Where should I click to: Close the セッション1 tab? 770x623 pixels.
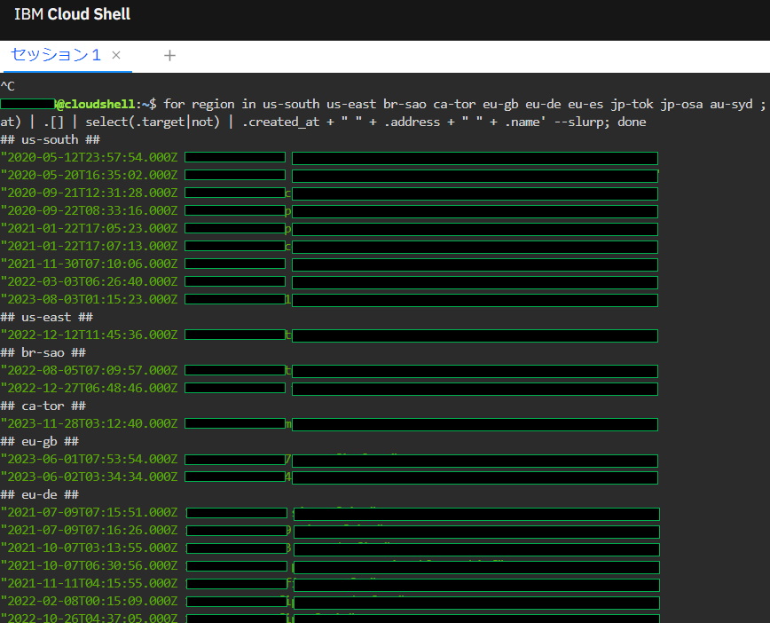pyautogui.click(x=116, y=55)
